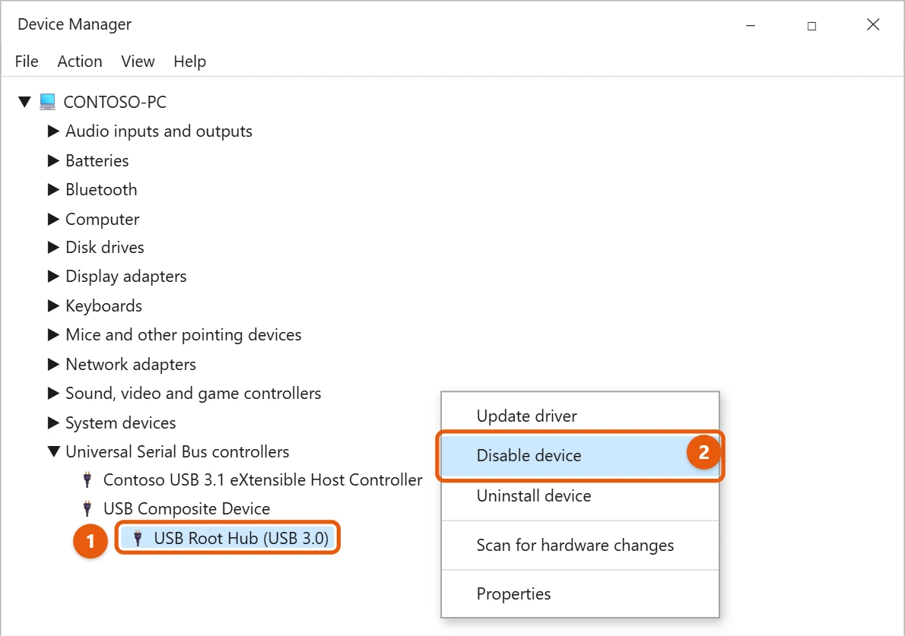Open the File menu
This screenshot has width=905, height=636.
(x=27, y=61)
